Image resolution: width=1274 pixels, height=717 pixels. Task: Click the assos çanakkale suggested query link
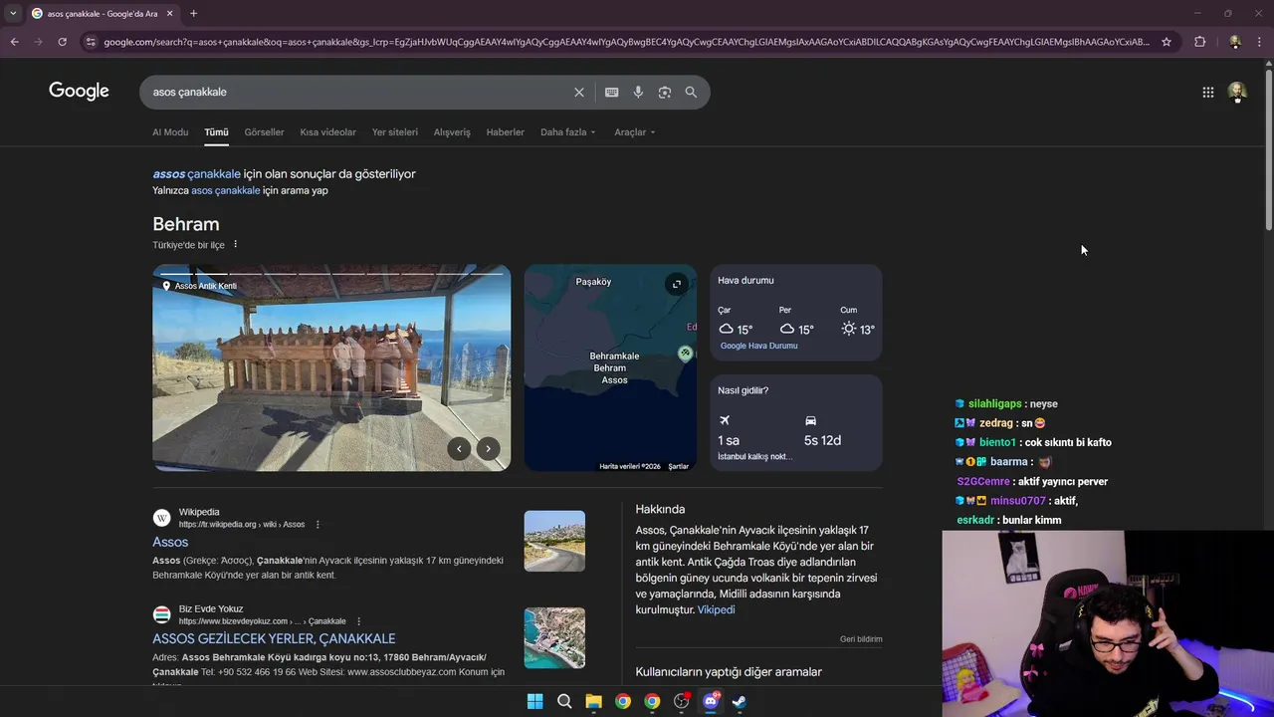coord(196,173)
